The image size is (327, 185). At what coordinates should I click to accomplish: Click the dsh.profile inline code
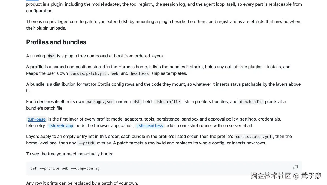tap(168, 102)
